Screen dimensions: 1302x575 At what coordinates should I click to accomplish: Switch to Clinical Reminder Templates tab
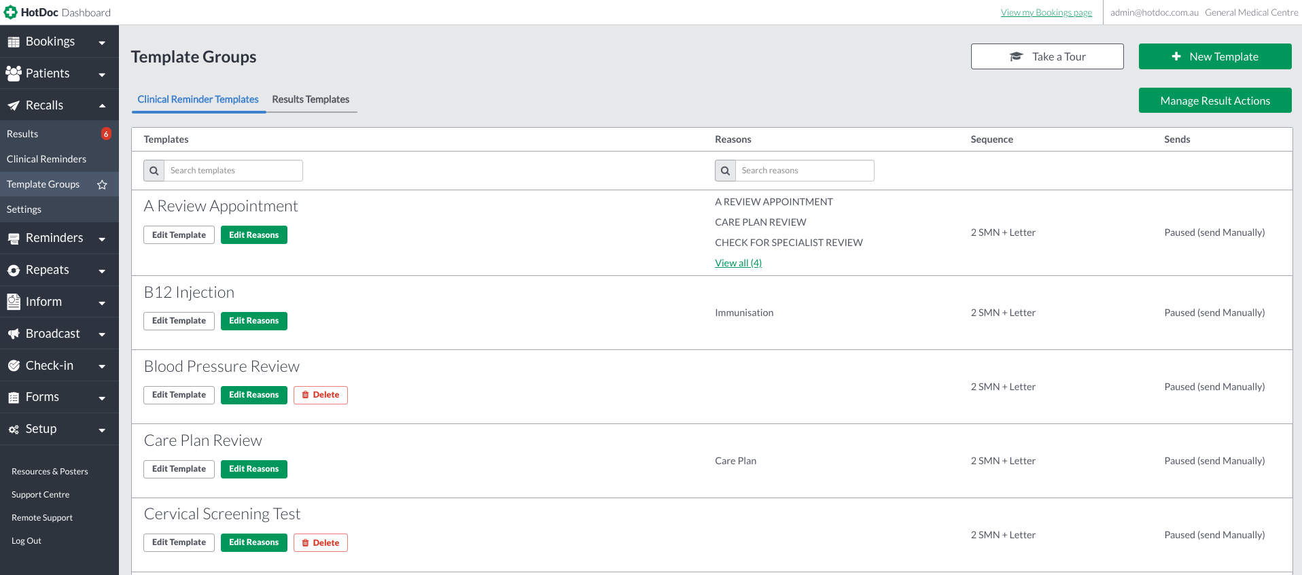[x=198, y=99]
